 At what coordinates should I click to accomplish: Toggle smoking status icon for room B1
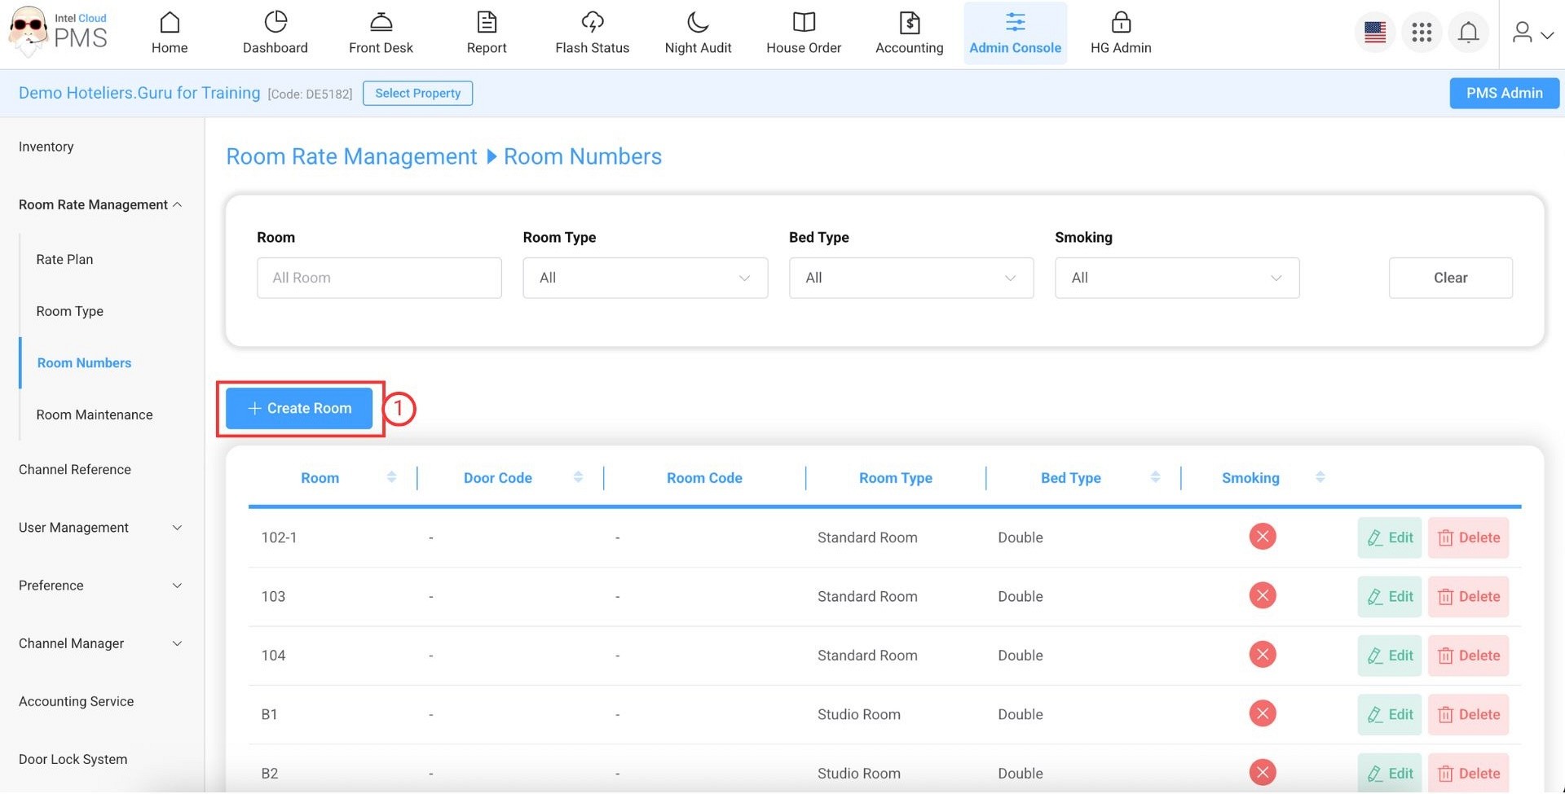(x=1262, y=714)
